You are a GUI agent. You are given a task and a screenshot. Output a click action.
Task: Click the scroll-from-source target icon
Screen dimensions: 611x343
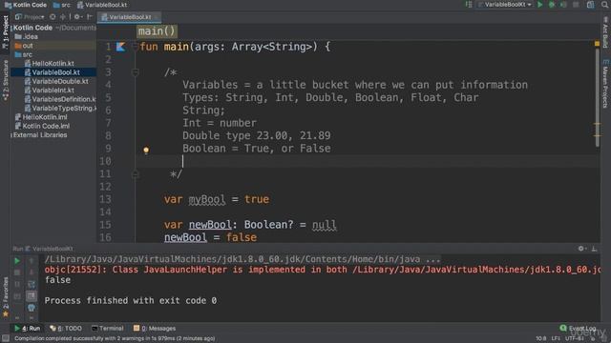(x=53, y=17)
